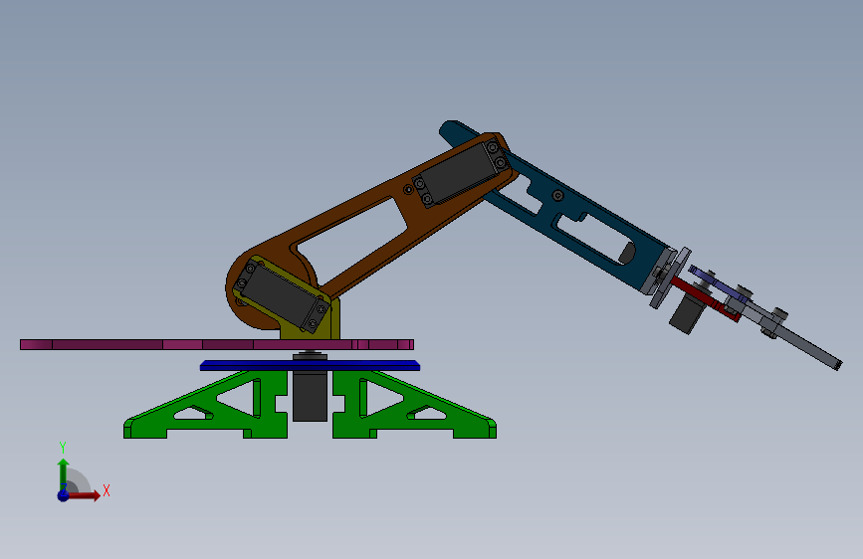
Task: Click the blue Z axis ball of the triad
Action: (x=64, y=495)
